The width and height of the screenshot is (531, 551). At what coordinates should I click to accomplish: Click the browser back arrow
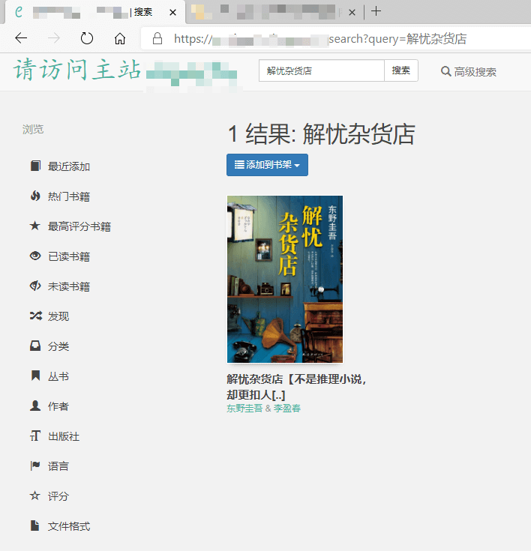click(x=21, y=38)
